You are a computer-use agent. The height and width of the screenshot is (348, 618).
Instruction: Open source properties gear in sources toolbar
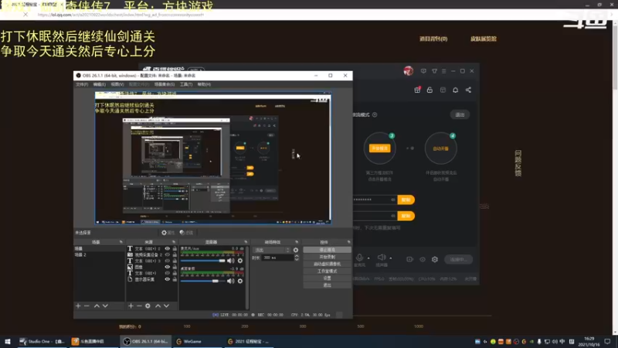click(148, 305)
